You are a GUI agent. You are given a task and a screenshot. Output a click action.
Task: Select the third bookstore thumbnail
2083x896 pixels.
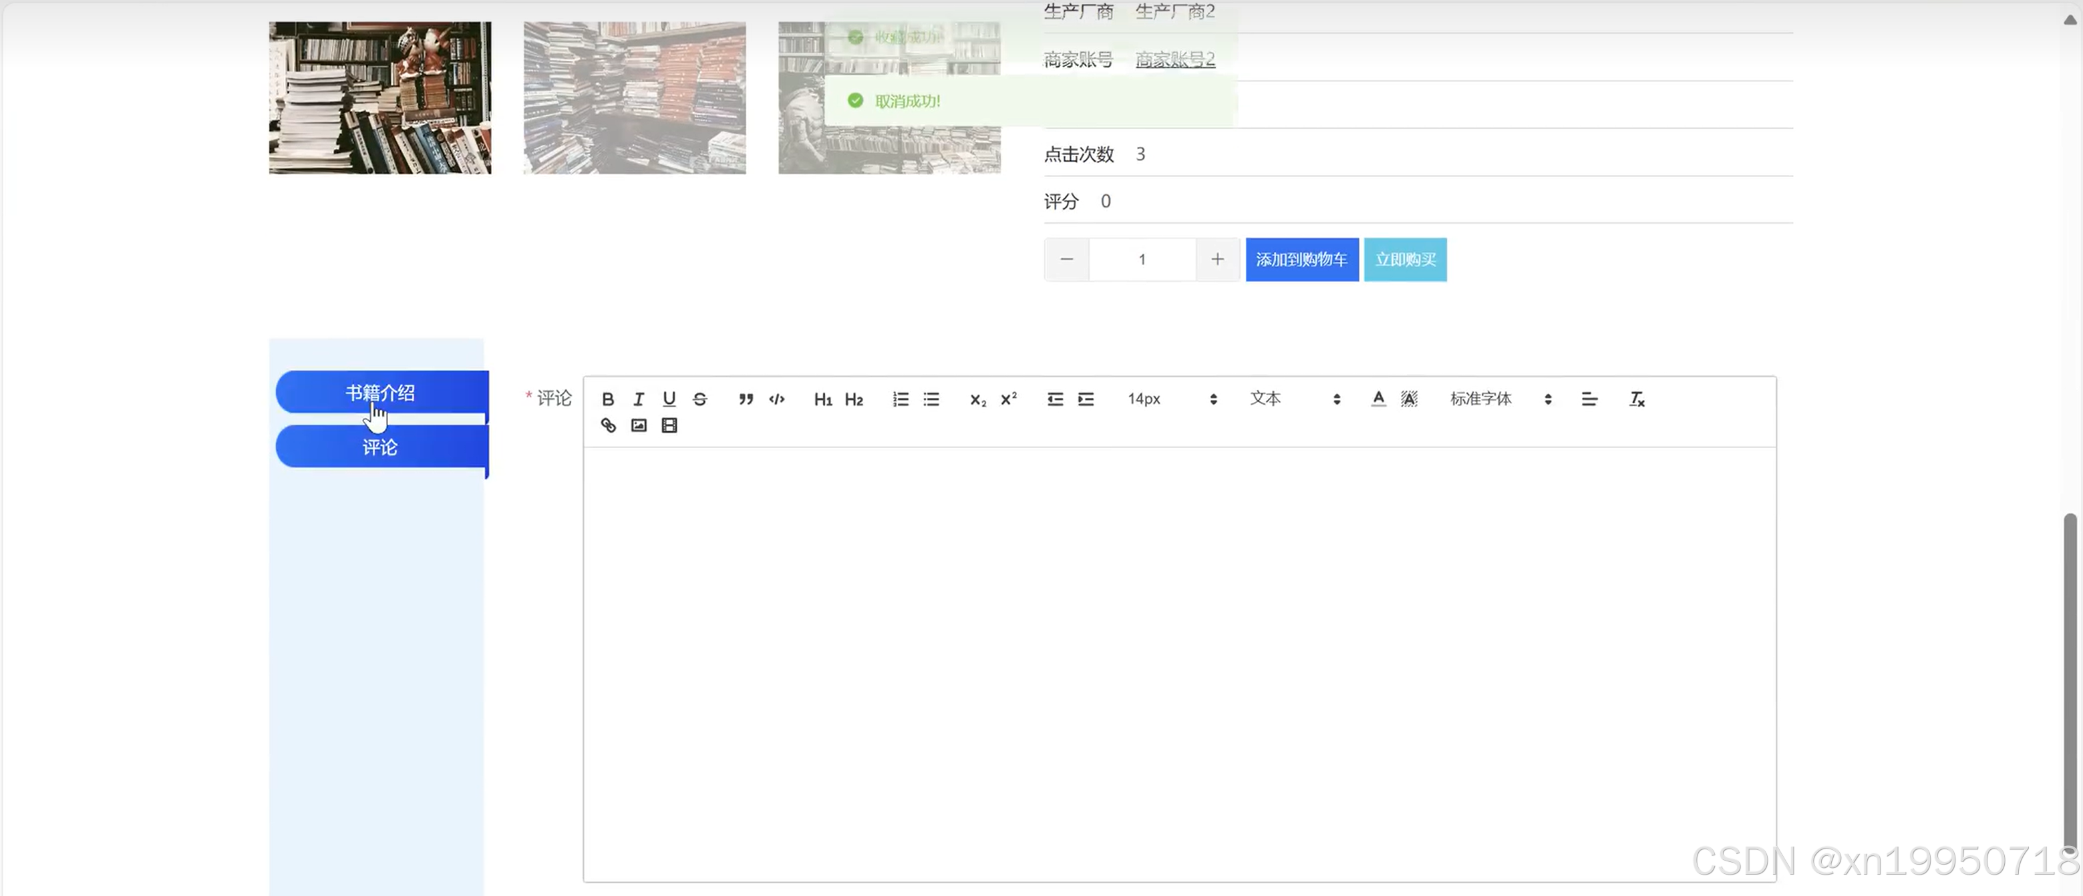click(889, 97)
